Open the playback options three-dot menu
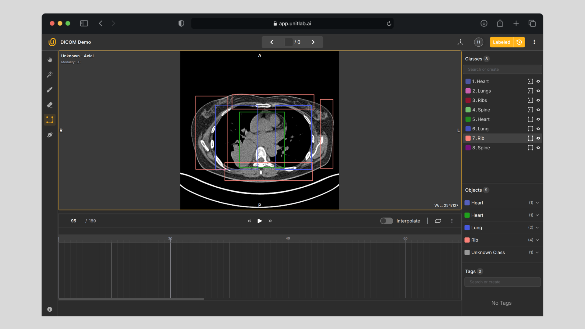Screen dimensions: 585x329 click(x=452, y=221)
